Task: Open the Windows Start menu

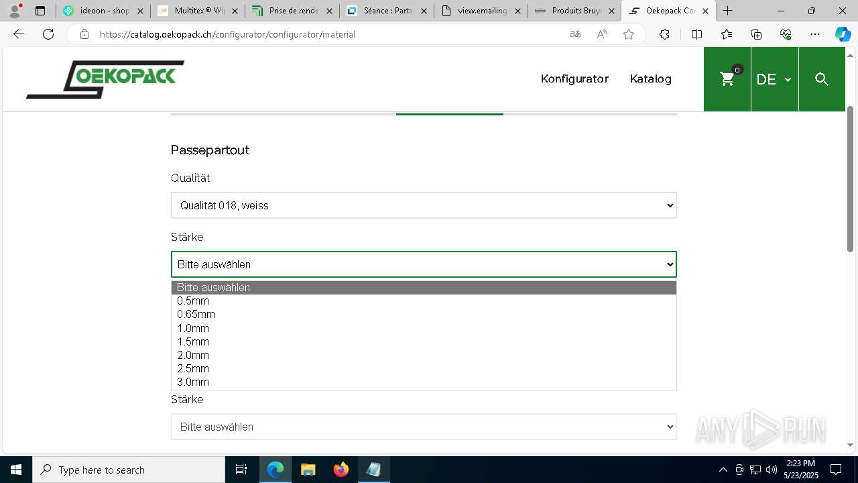Action: [16, 470]
